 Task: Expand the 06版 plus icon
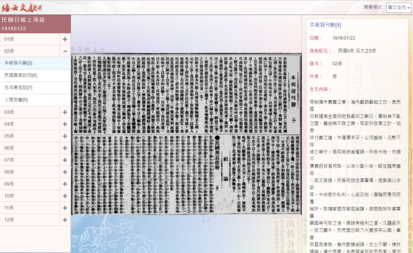[65, 148]
